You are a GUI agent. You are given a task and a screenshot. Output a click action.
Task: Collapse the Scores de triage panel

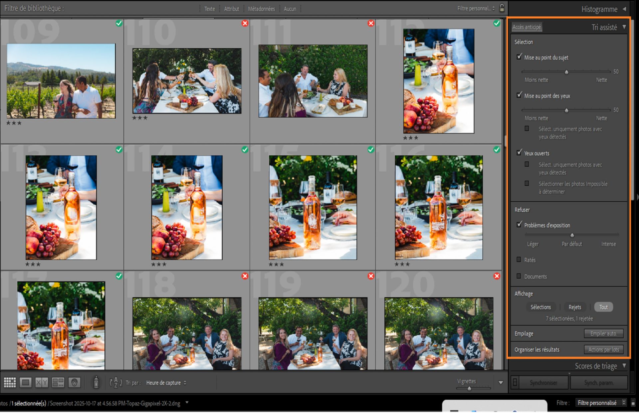(x=624, y=366)
